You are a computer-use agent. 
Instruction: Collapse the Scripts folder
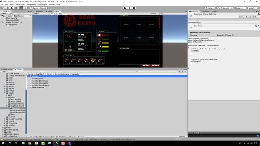(5, 93)
